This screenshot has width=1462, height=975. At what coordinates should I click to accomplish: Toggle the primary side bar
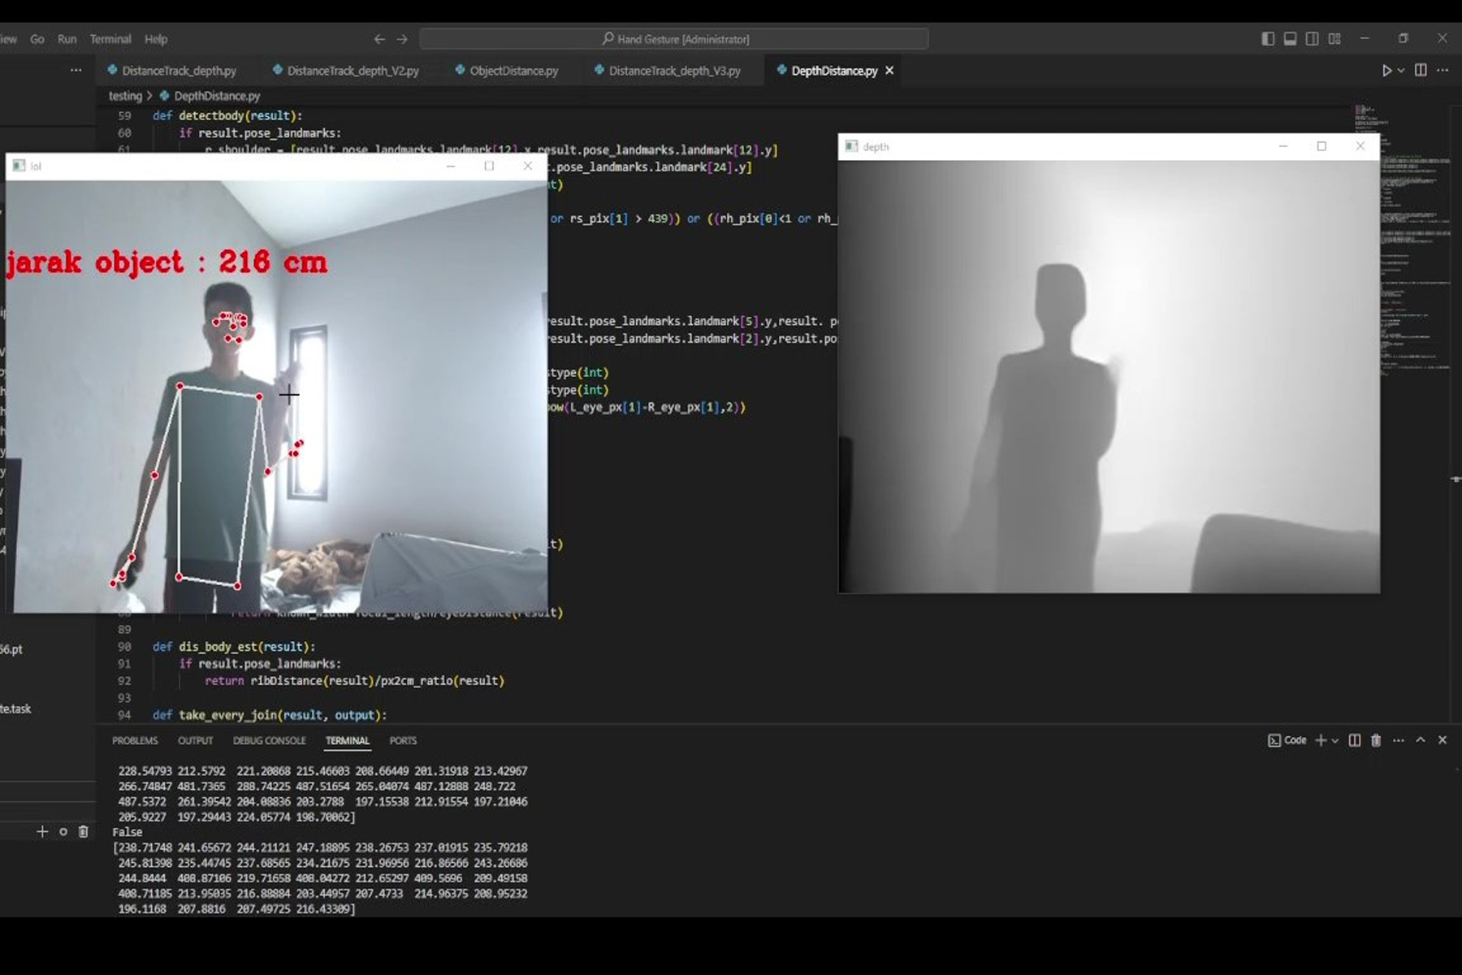tap(1266, 38)
